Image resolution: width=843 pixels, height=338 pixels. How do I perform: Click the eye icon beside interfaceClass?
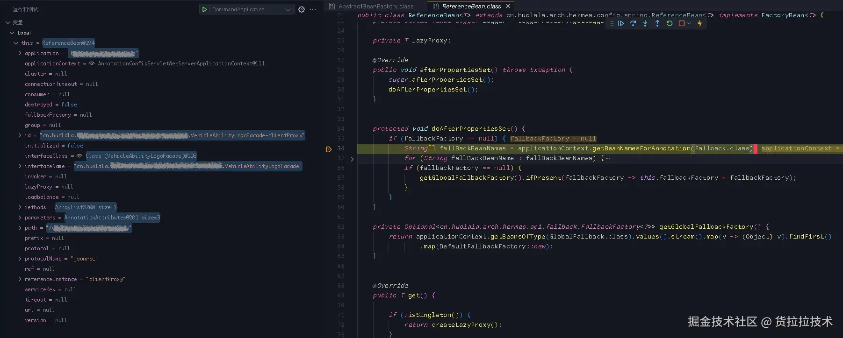[79, 156]
